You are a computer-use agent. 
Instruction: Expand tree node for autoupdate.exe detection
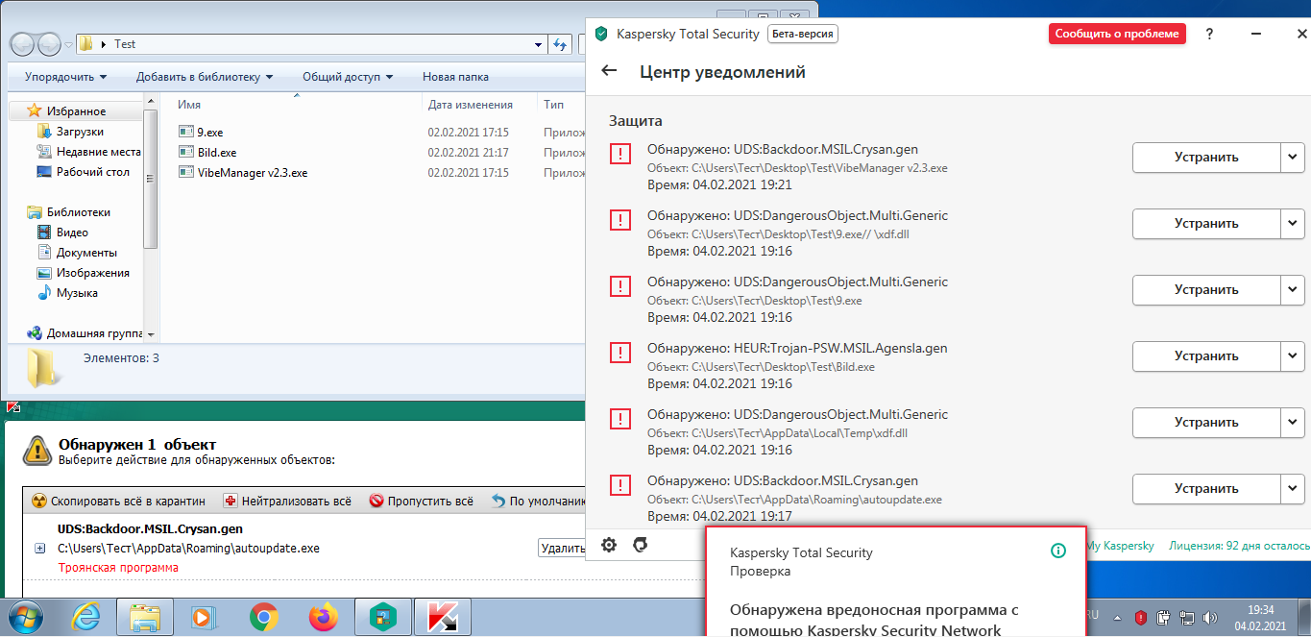tap(40, 549)
